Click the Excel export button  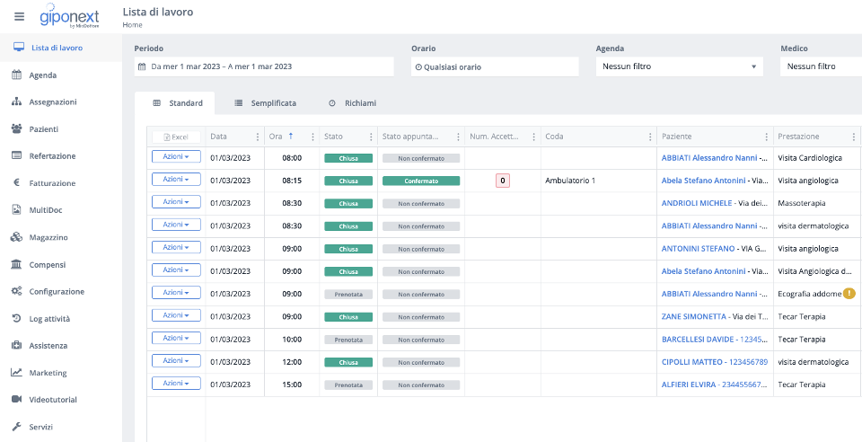pos(176,137)
